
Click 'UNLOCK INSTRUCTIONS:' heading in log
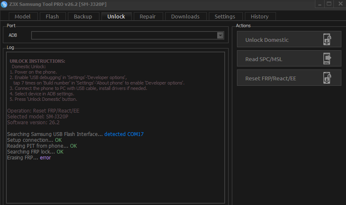pyautogui.click(x=37, y=61)
